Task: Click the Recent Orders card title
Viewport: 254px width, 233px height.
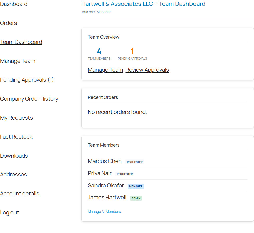Action: (x=103, y=97)
